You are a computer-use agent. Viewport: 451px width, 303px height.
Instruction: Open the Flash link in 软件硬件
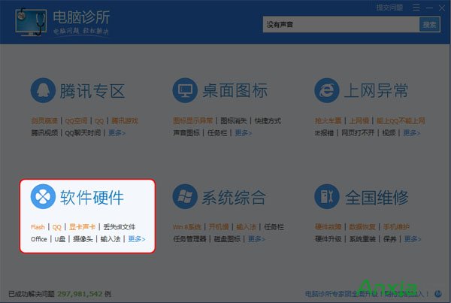pos(38,226)
